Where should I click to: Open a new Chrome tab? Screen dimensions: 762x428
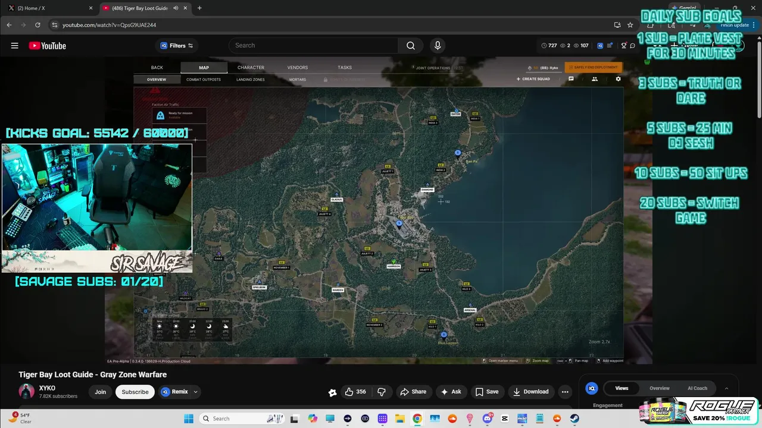tap(199, 8)
